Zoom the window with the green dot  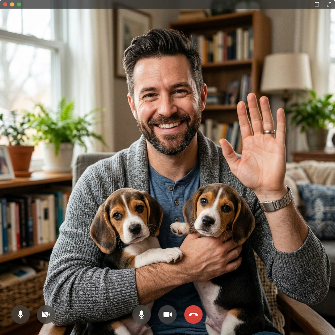[19, 5]
